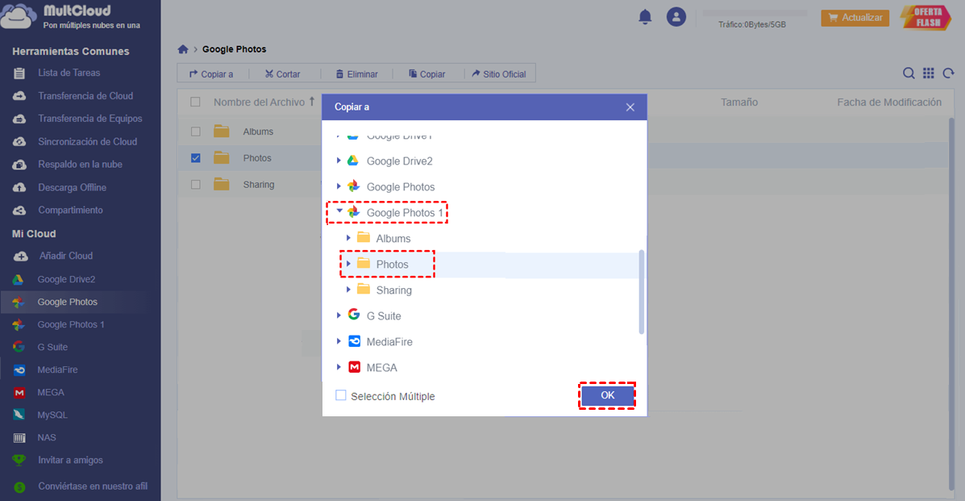
Task: Click Invitar a amigos
Action: [x=70, y=461]
